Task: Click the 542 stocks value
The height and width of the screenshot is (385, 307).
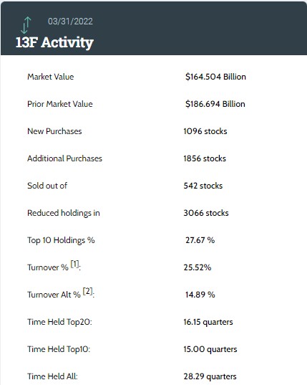Action: (203, 186)
